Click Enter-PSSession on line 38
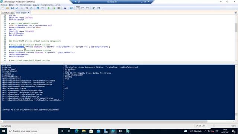This screenshot has height=134, width=238. 17,52
